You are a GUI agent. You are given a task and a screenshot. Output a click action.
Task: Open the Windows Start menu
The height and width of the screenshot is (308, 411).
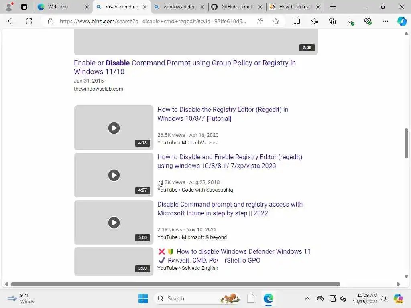pyautogui.click(x=143, y=298)
